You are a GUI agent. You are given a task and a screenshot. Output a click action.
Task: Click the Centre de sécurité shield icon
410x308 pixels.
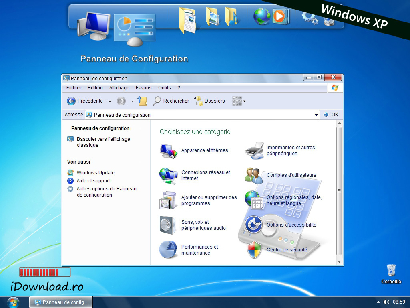click(x=254, y=249)
